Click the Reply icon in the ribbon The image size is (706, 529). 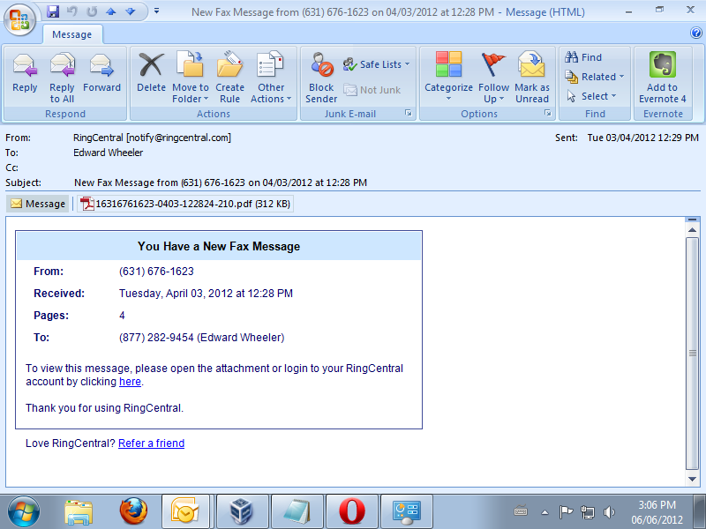25,74
